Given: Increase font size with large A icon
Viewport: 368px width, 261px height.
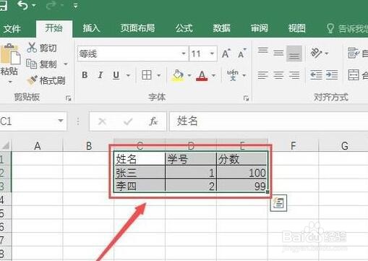Looking at the screenshot, I should pyautogui.click(x=226, y=54).
